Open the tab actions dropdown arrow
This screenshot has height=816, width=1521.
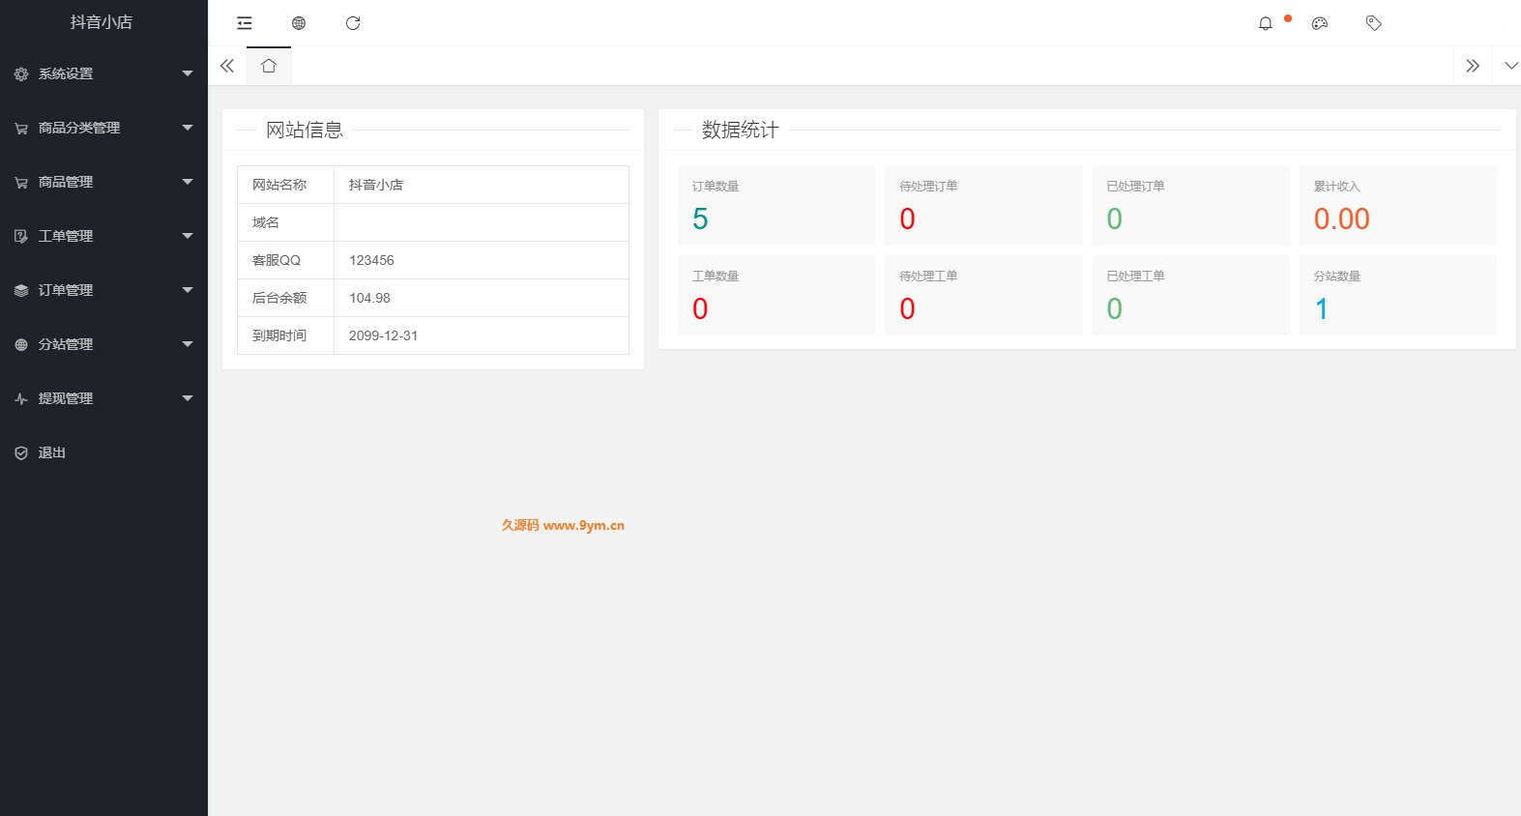coord(1510,66)
